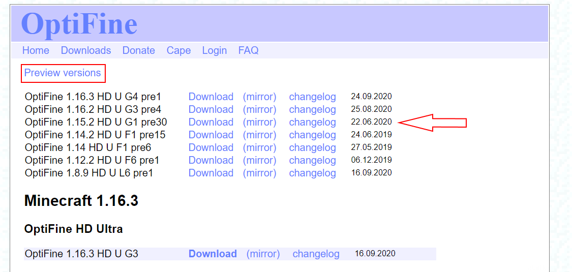This screenshot has height=272, width=572.
Task: Click the date 27.05.2019
Action: click(x=371, y=147)
